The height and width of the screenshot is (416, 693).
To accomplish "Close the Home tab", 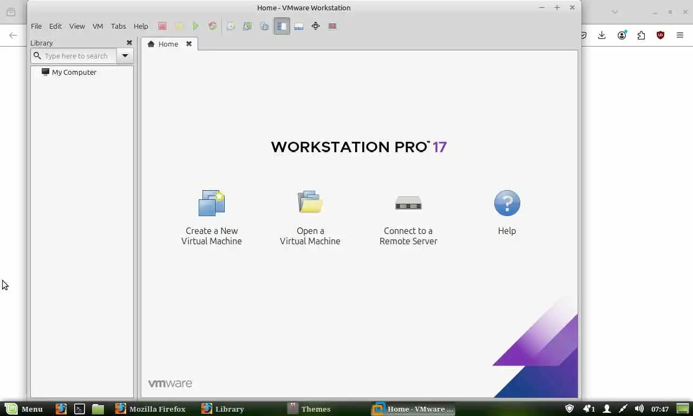I will 189,44.
